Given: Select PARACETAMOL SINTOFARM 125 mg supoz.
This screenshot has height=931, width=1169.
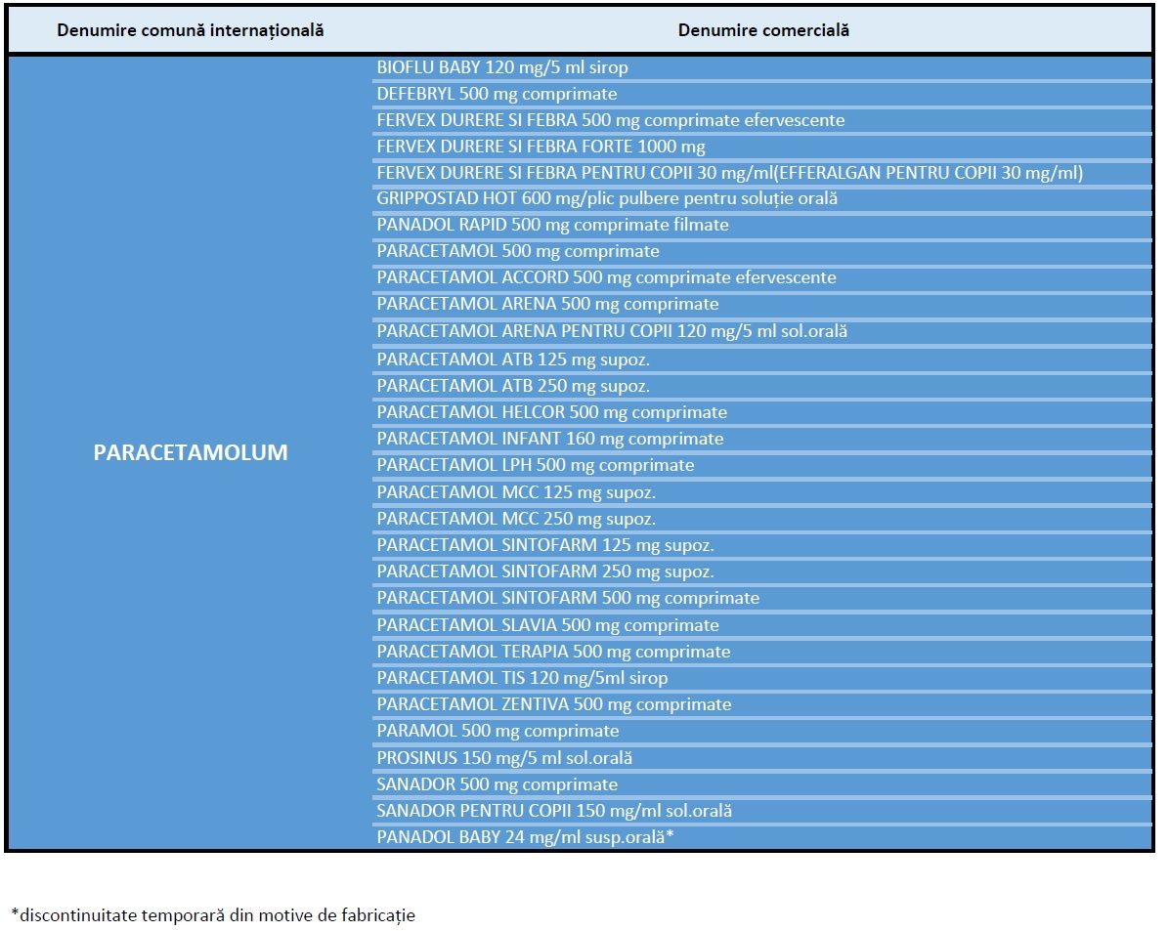Looking at the screenshot, I should [x=762, y=545].
